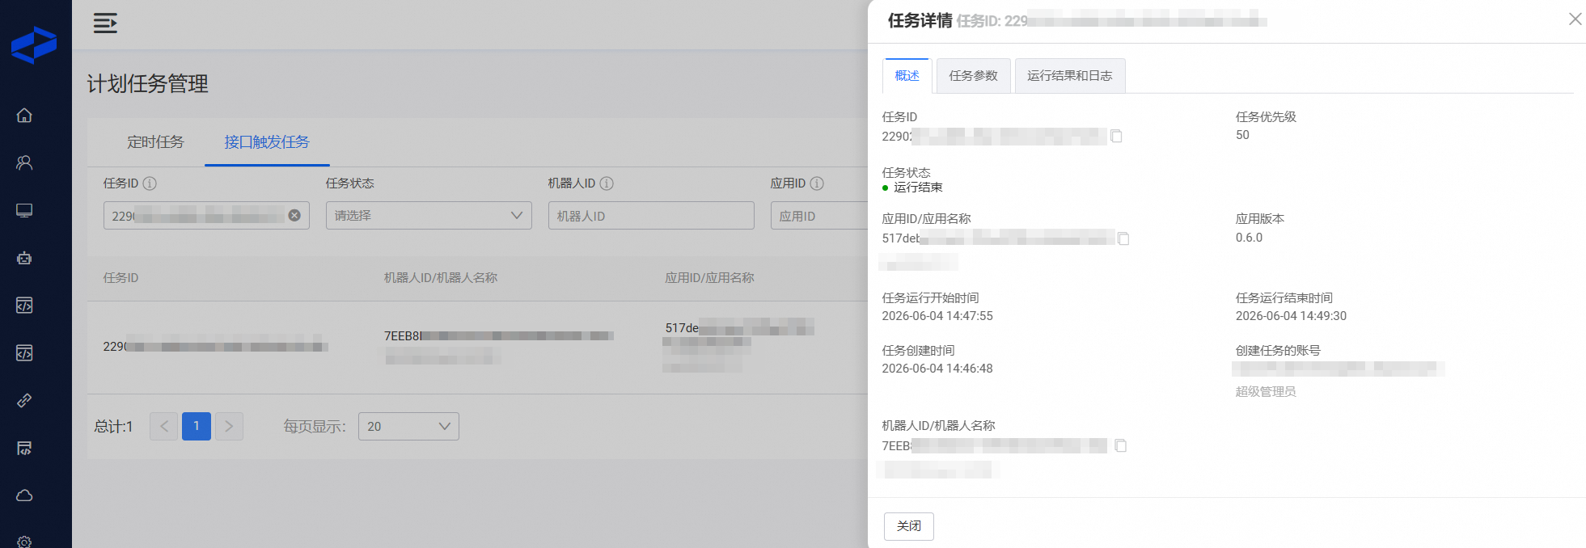
Task: Show info tooltip next to 应用ID label
Action: point(817,183)
